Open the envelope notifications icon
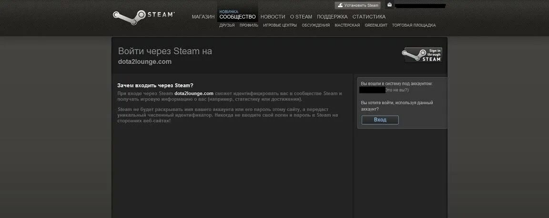The image size is (549, 218). 389,5
